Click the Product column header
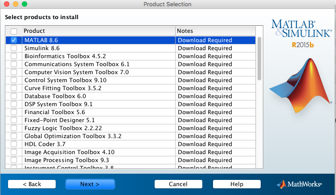Viewport: 336px width, 195px height. coord(98,31)
